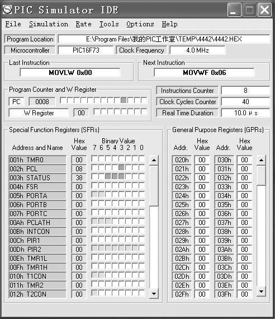Select the 006h PORTB register row

pos(37,205)
